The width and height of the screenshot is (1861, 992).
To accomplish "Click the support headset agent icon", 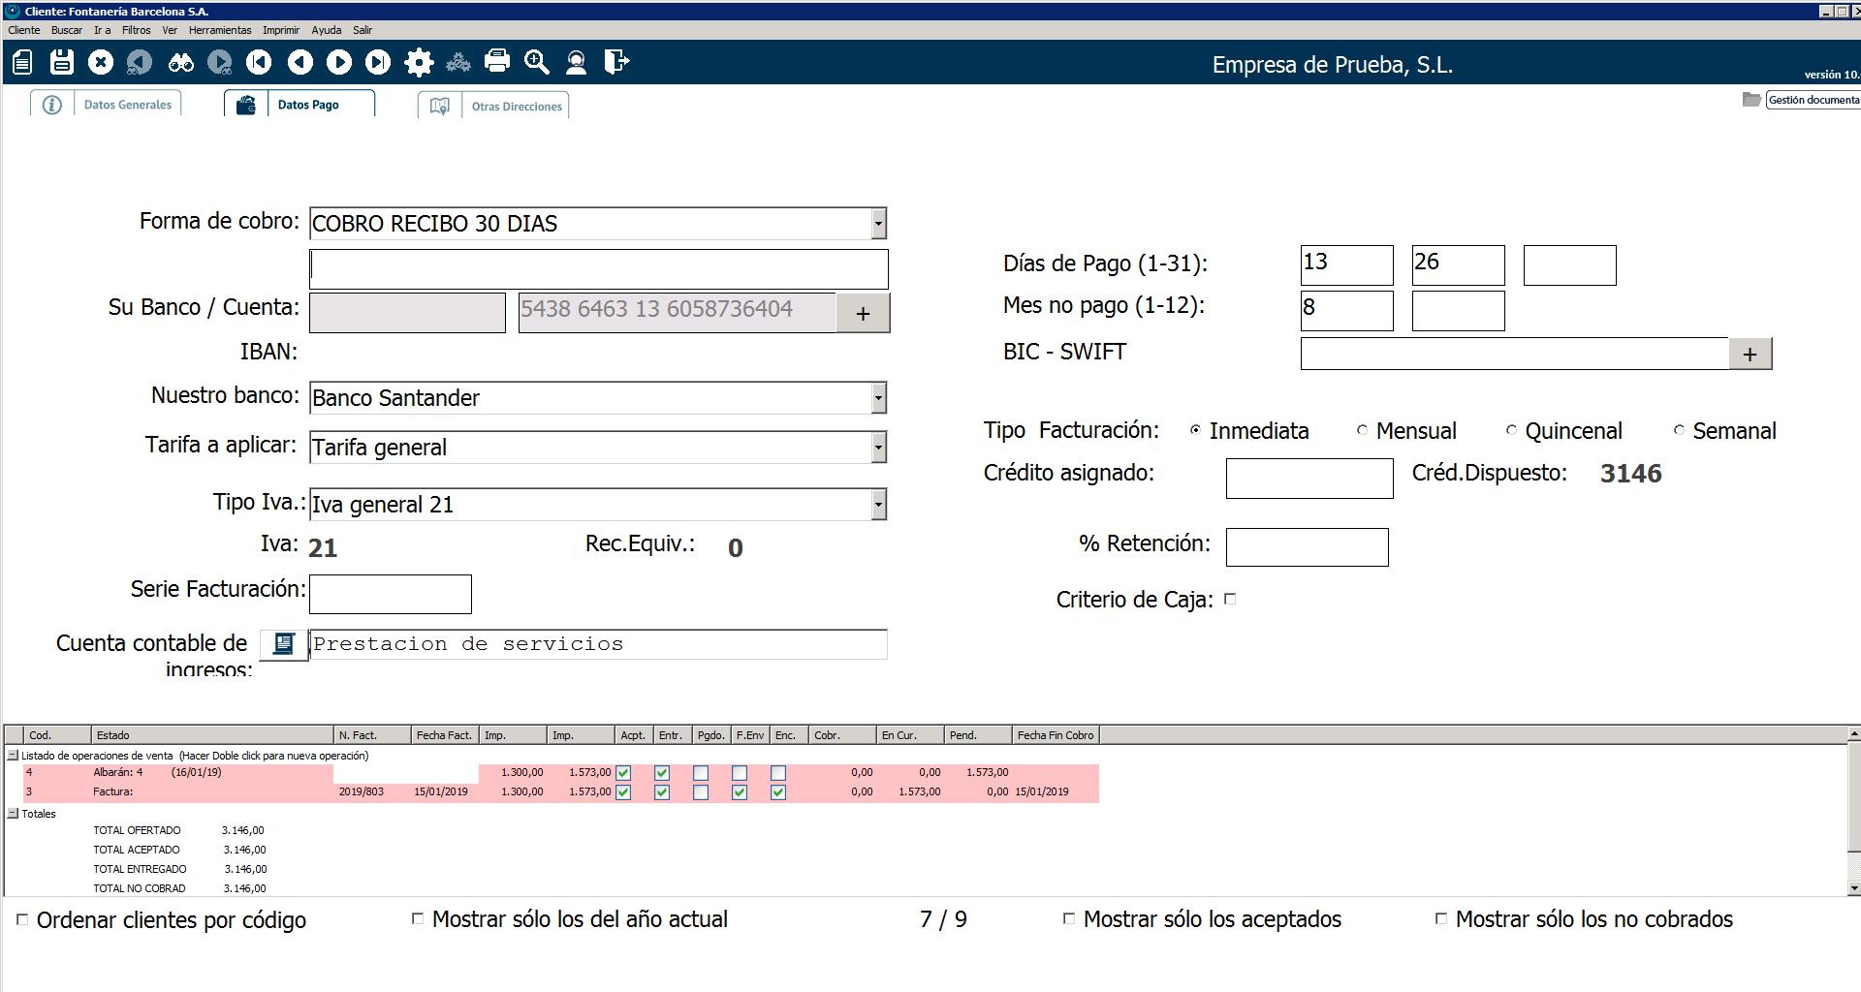I will click(576, 63).
